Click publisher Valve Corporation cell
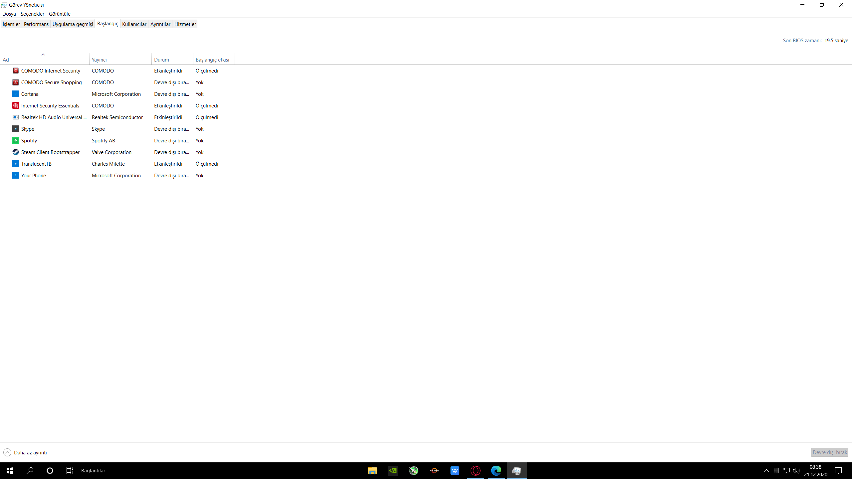The width and height of the screenshot is (852, 479). 111,152
